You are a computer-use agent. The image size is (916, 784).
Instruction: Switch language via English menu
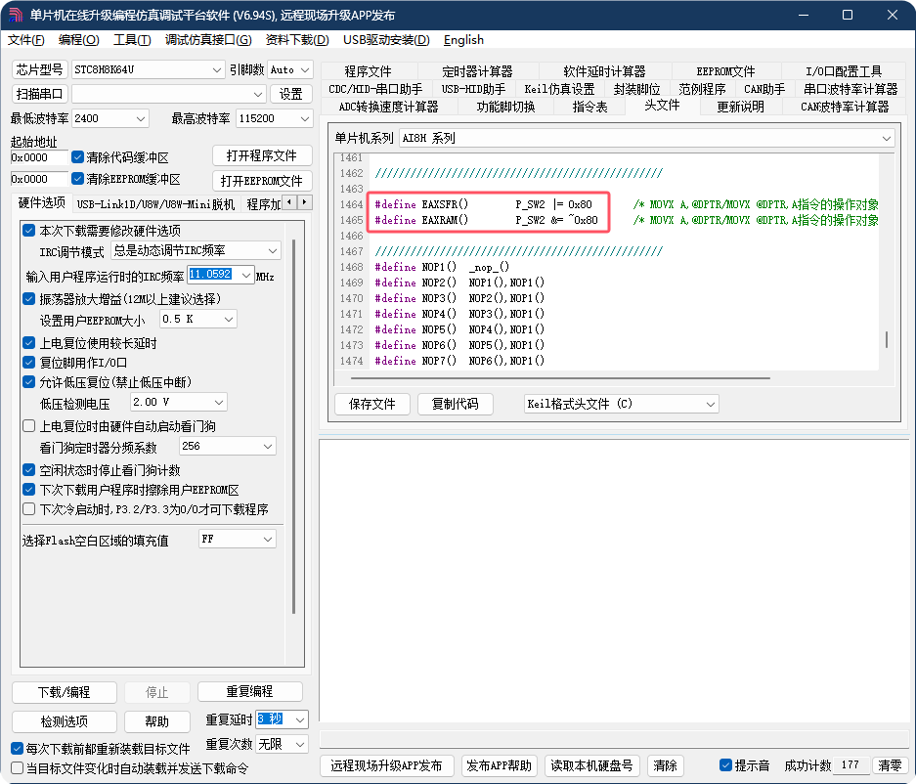point(463,40)
